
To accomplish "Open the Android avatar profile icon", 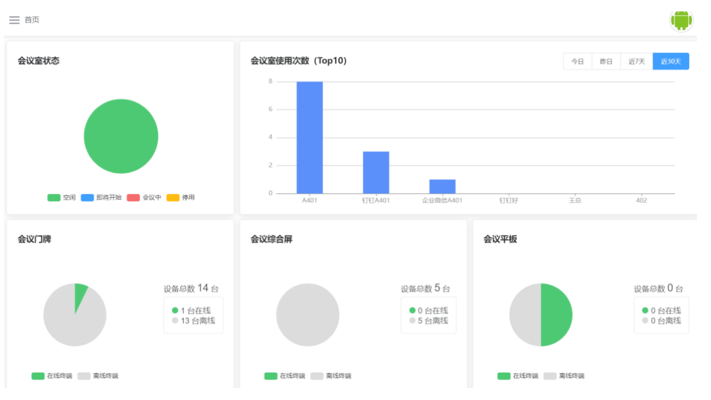I will [x=681, y=20].
